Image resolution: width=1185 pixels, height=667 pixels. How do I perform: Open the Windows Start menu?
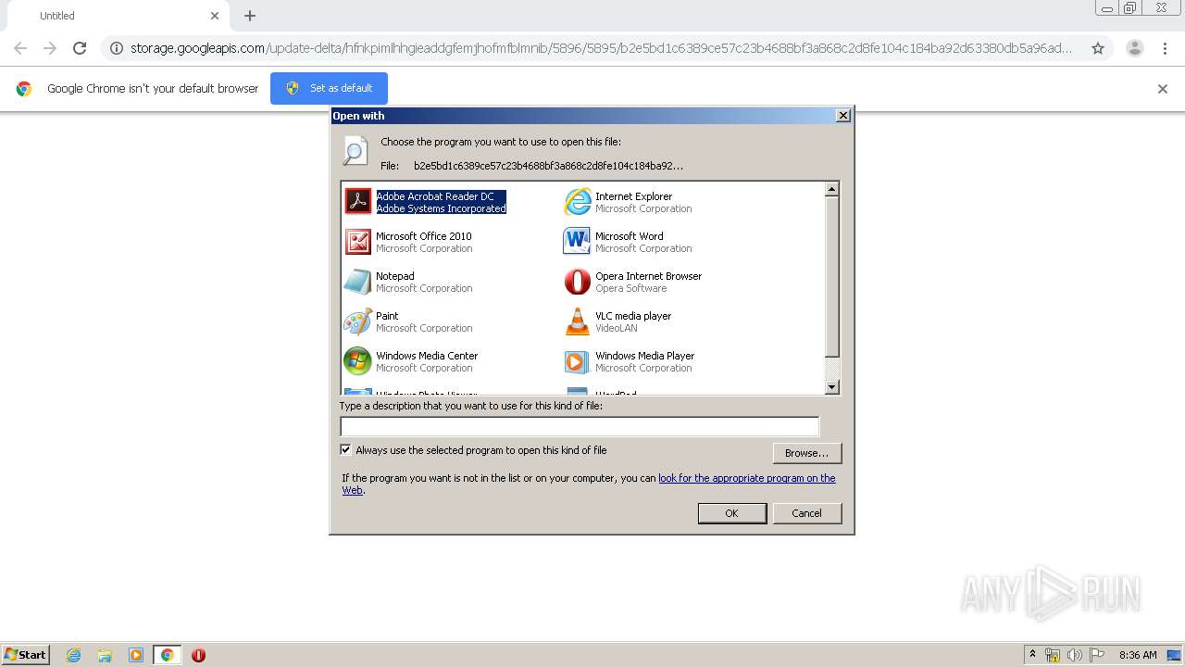(25, 655)
